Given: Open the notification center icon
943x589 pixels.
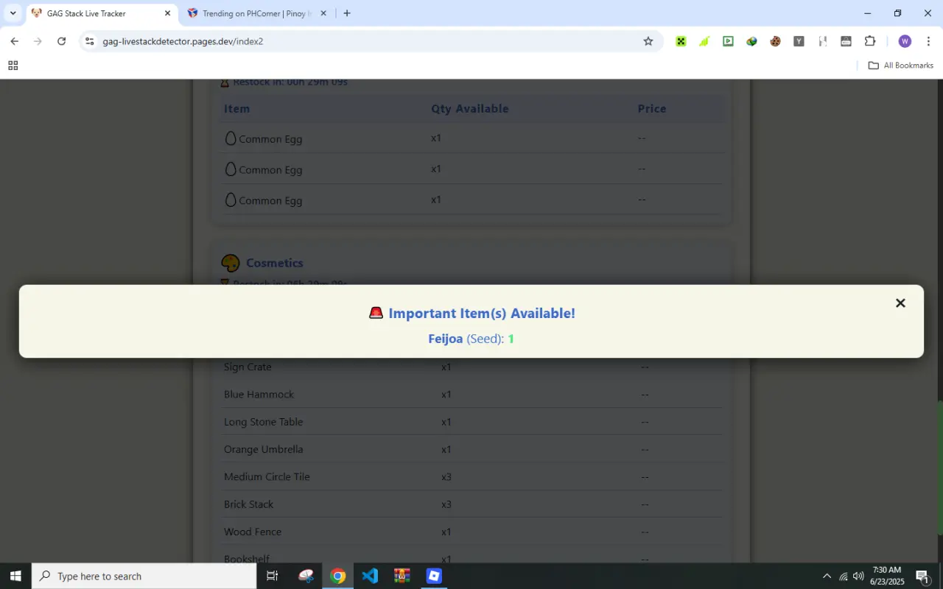Looking at the screenshot, I should coord(922,576).
